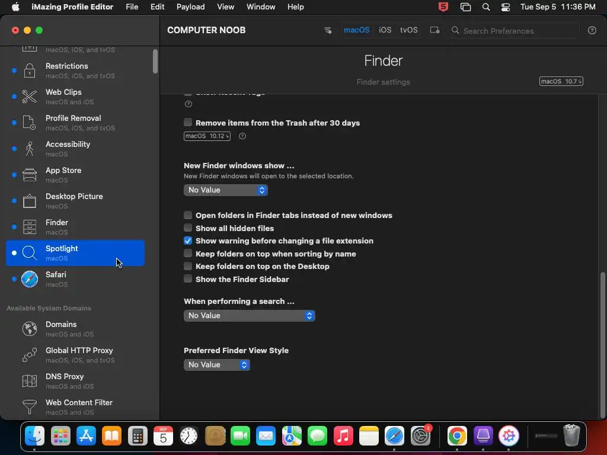Image resolution: width=607 pixels, height=455 pixels.
Task: Open App Store in the Dock
Action: coord(86,436)
